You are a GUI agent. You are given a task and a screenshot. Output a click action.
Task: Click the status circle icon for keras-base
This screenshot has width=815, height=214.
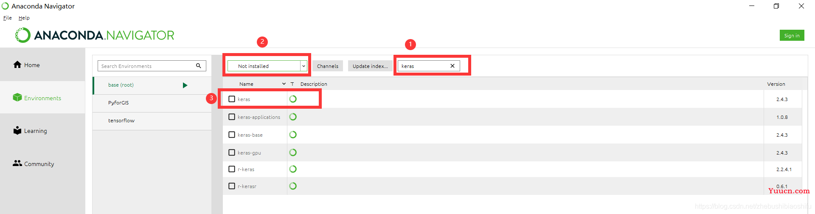(x=293, y=135)
